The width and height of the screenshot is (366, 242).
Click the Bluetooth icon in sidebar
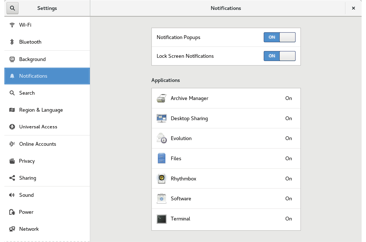point(12,42)
